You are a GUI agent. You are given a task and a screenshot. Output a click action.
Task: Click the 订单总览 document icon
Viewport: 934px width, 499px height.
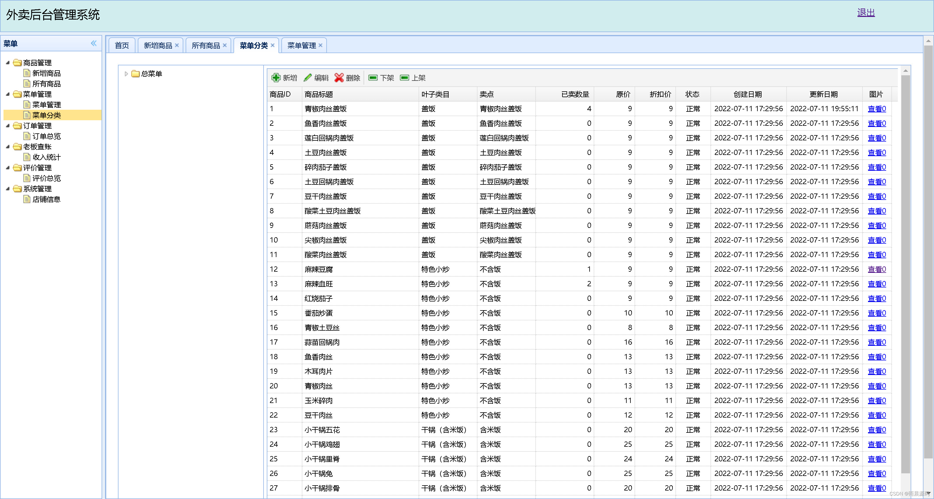pos(27,136)
